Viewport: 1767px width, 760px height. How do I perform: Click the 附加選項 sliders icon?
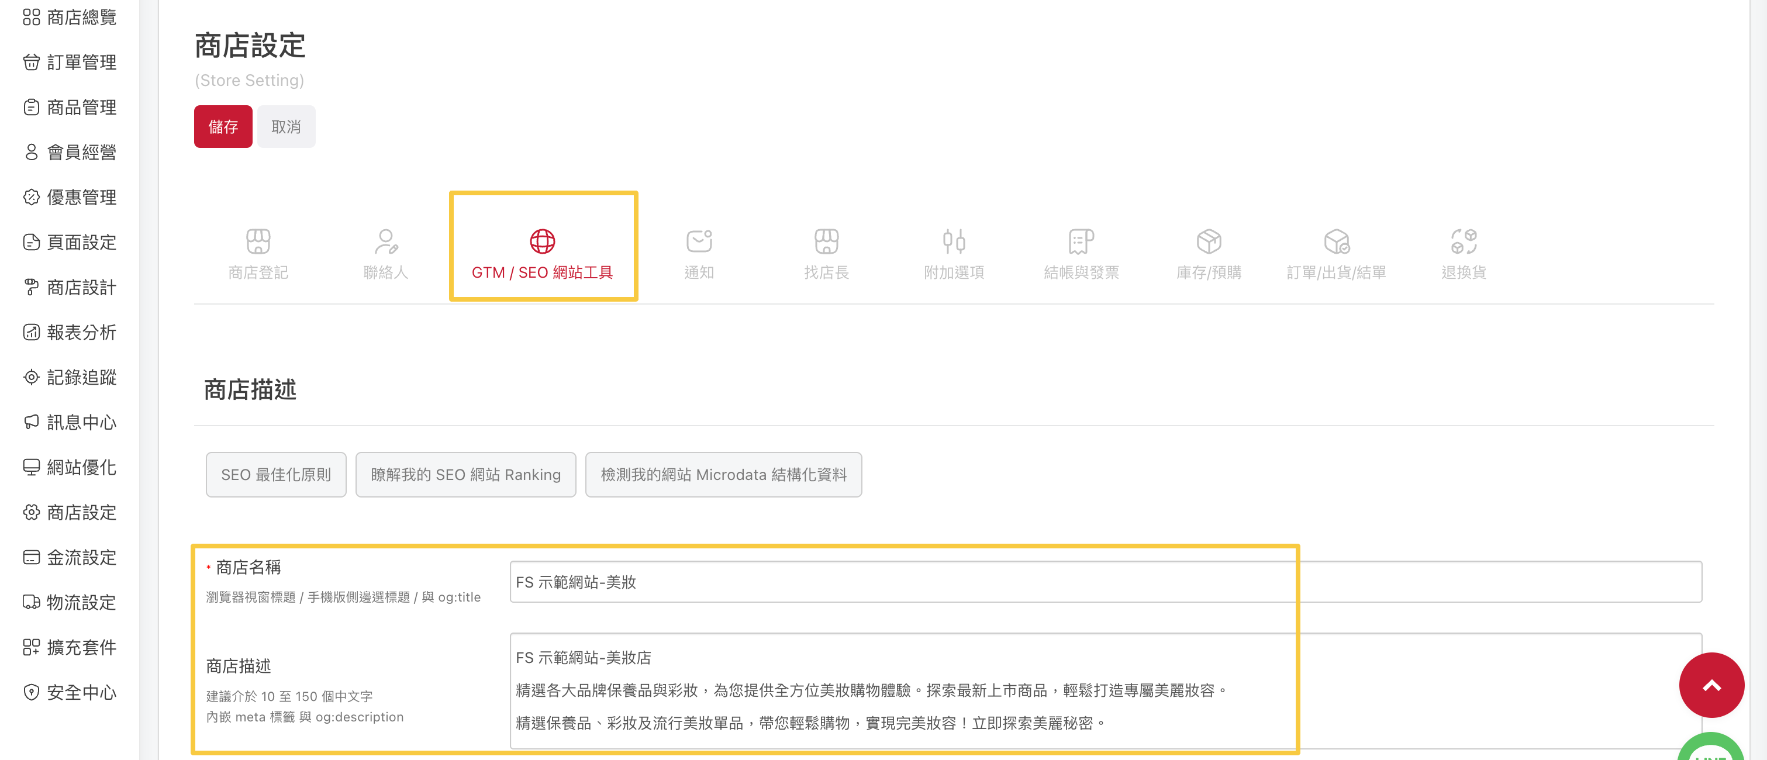coord(954,241)
